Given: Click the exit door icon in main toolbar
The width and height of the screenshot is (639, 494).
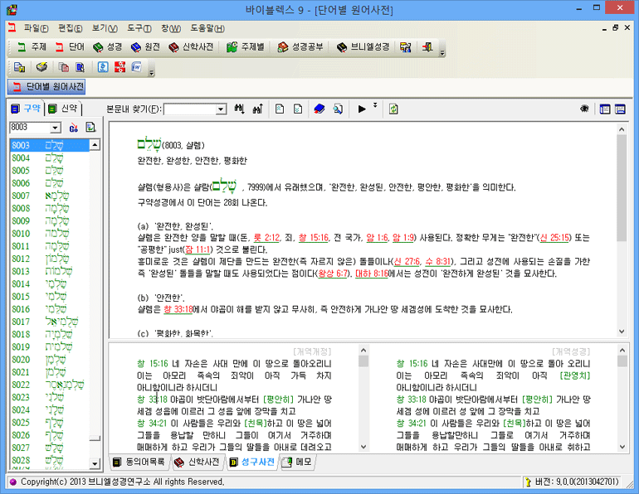Looking at the screenshot, I should 427,47.
